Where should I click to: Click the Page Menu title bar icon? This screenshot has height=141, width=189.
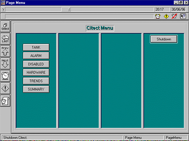point(3,3)
